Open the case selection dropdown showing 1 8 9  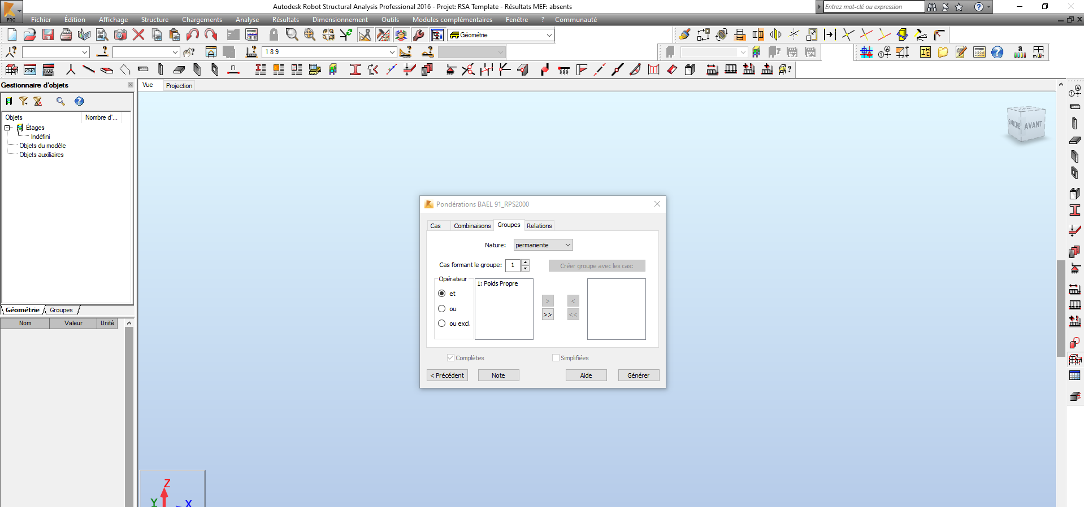click(x=329, y=52)
